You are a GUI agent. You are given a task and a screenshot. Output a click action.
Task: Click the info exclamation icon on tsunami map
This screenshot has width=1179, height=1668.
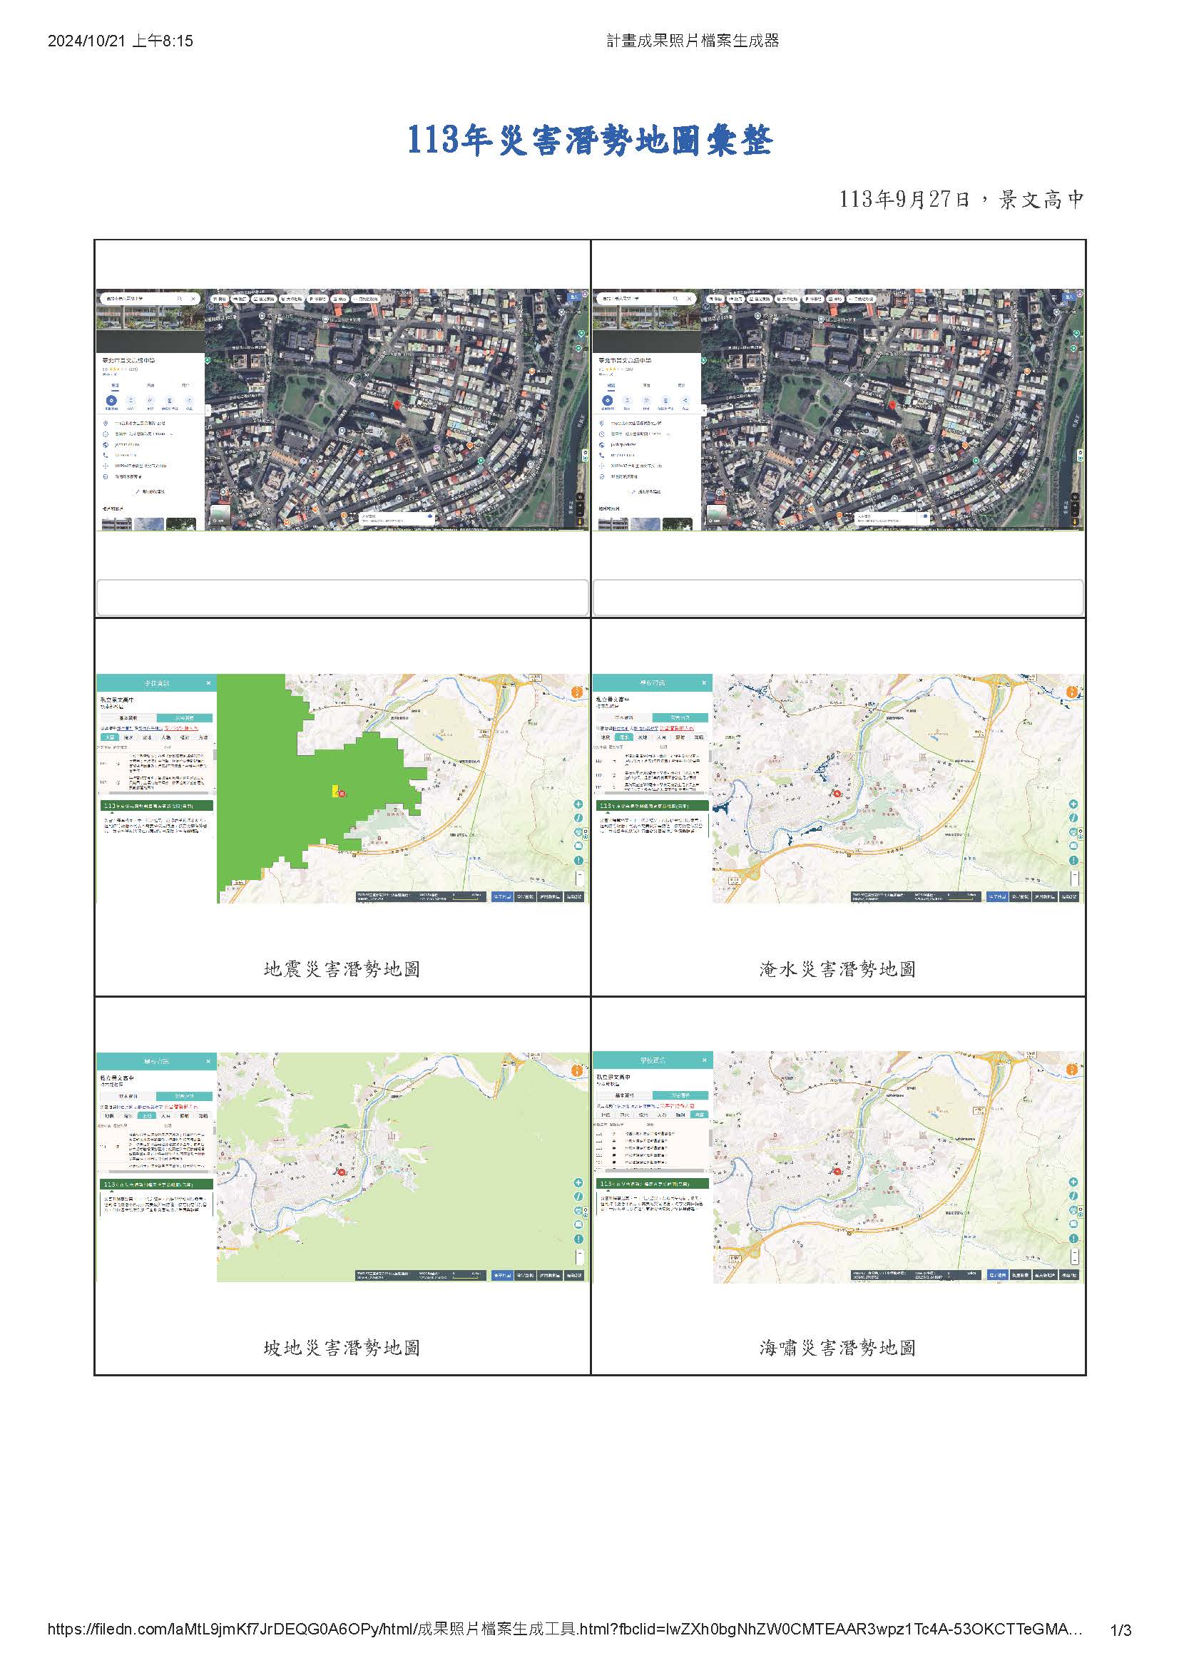[1073, 1238]
